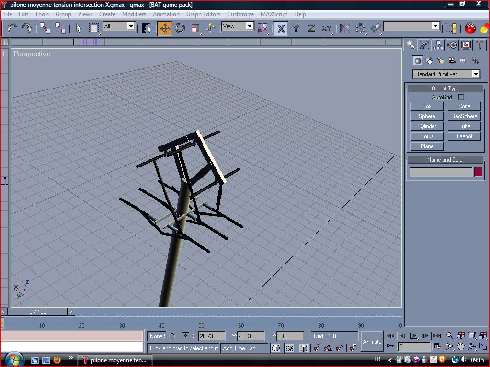Switch to the Hierarchy panel tab
This screenshot has height=367, width=490.
(x=438, y=45)
